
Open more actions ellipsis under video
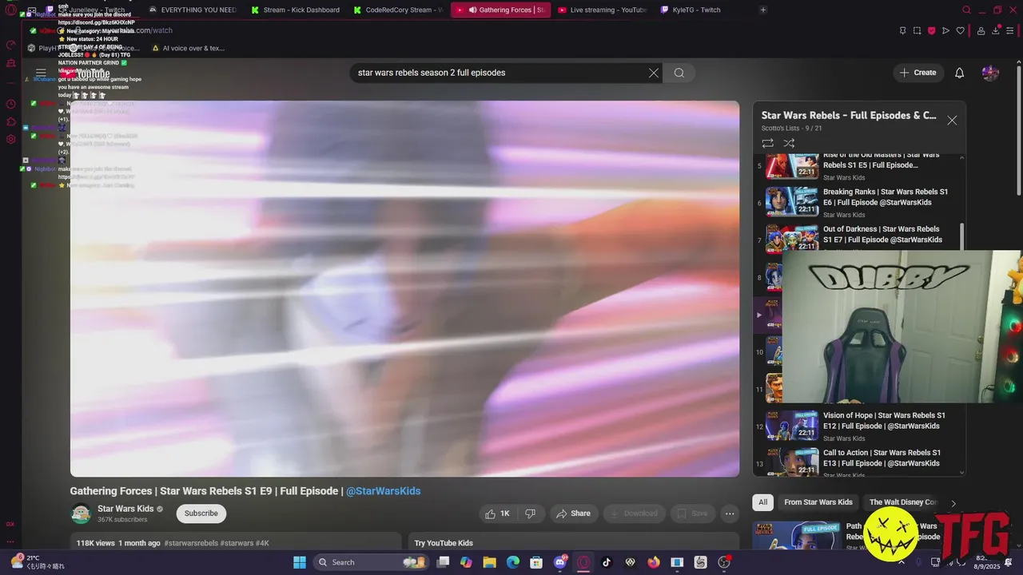[730, 514]
